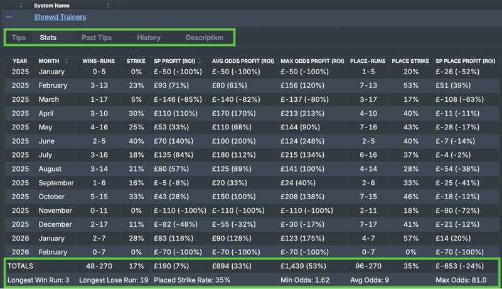Sort by System Name column arrows
This screenshot has height=289, width=502.
point(108,6)
